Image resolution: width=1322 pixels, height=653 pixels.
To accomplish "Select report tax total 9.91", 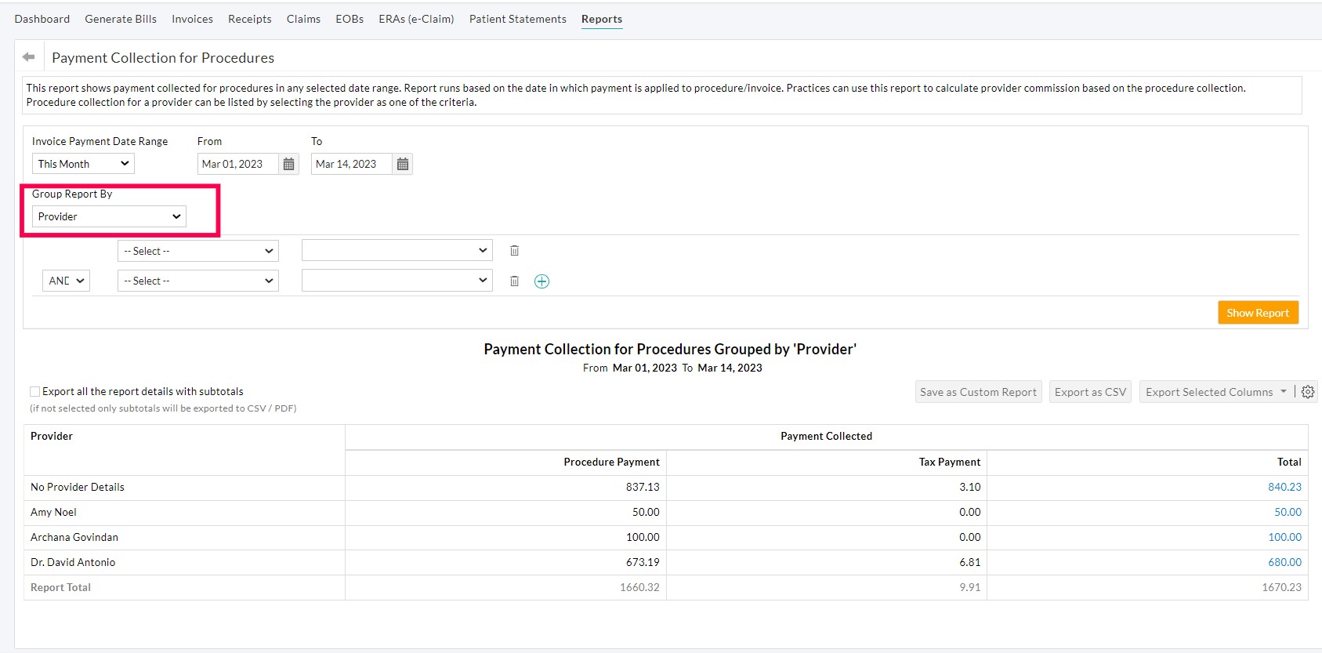I will click(x=970, y=587).
